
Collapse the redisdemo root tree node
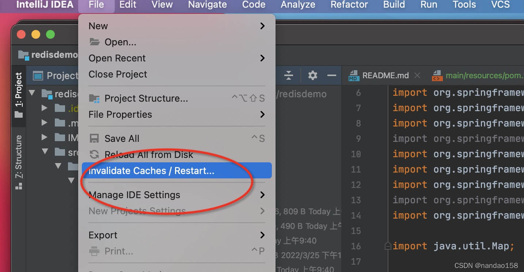(x=32, y=93)
